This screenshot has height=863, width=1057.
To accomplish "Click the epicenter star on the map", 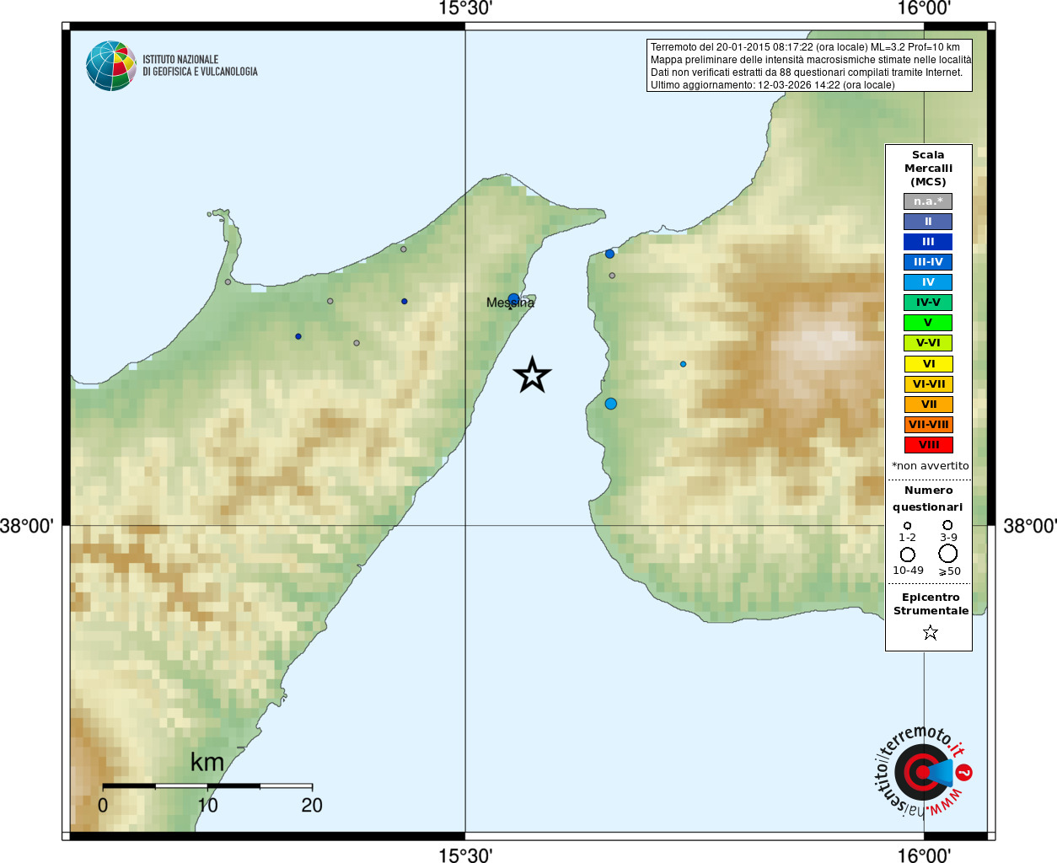I will click(x=532, y=375).
